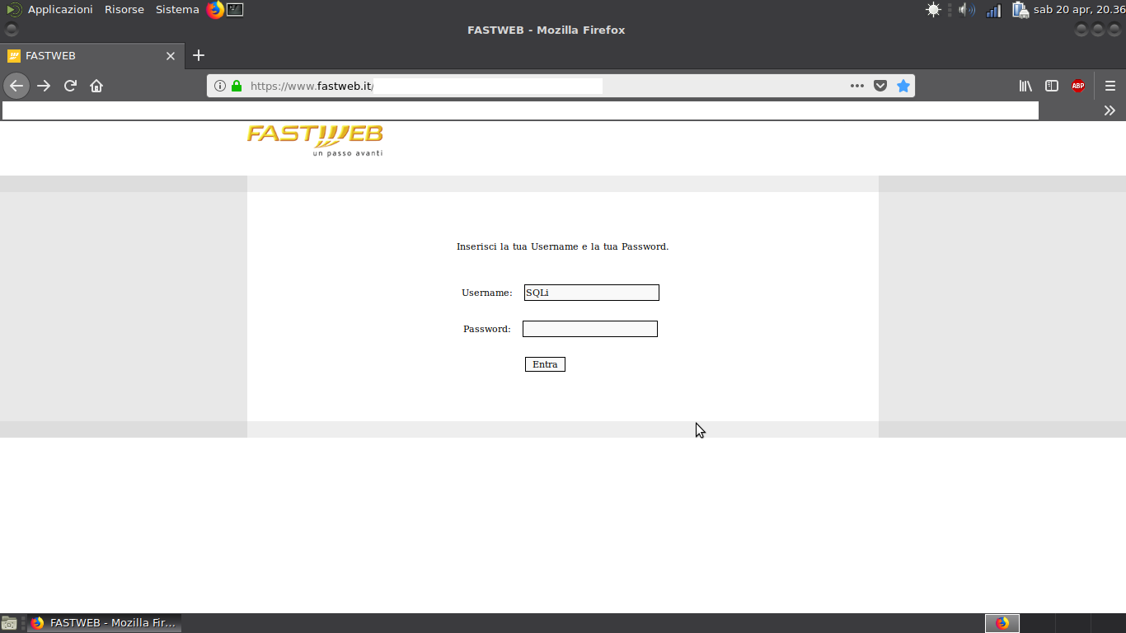
Task: Open a new tab with plus button
Action: pos(198,55)
